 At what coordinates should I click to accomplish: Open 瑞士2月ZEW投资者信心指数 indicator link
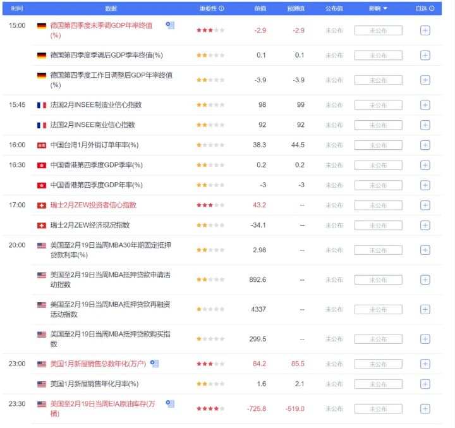click(93, 205)
